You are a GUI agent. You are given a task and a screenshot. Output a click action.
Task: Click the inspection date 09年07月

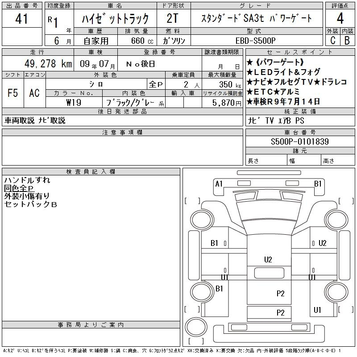click(97, 64)
